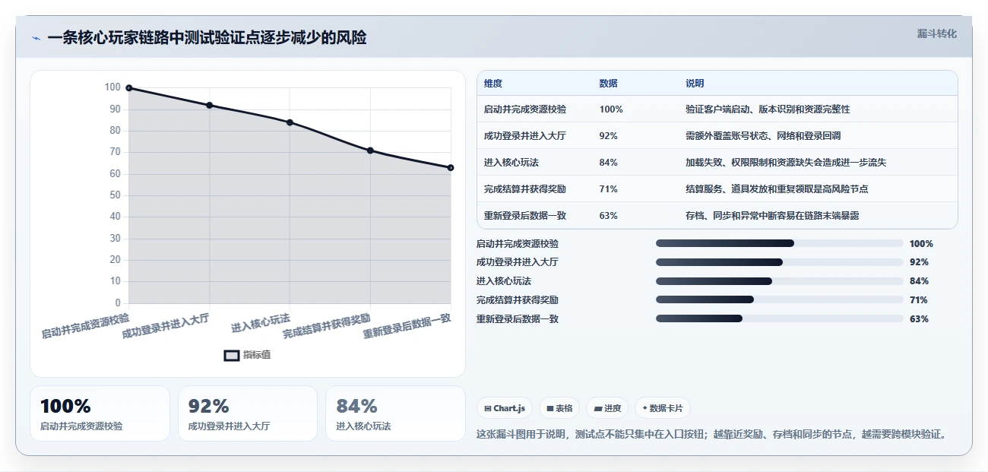
Task: Click the description 需额外覆盖账号状态、网络和登录回调
Action: coord(763,136)
